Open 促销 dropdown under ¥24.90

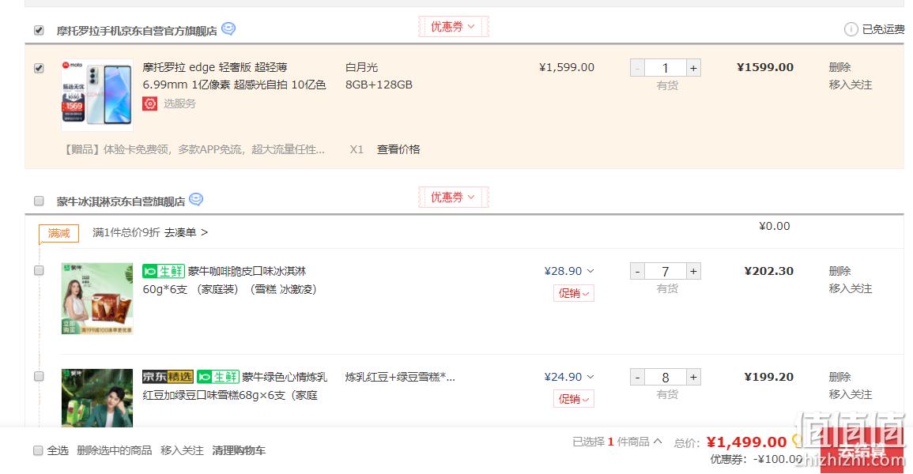click(x=574, y=399)
